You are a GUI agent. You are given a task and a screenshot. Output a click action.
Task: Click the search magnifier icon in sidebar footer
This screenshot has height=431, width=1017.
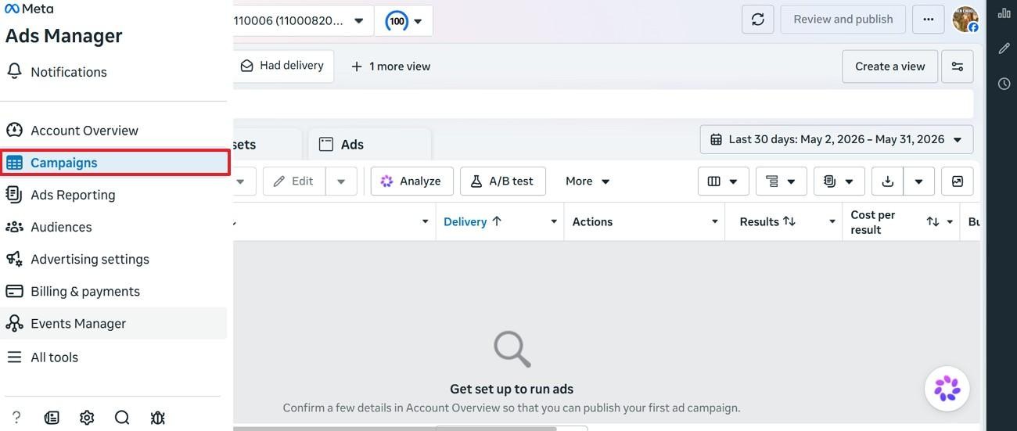tap(122, 418)
